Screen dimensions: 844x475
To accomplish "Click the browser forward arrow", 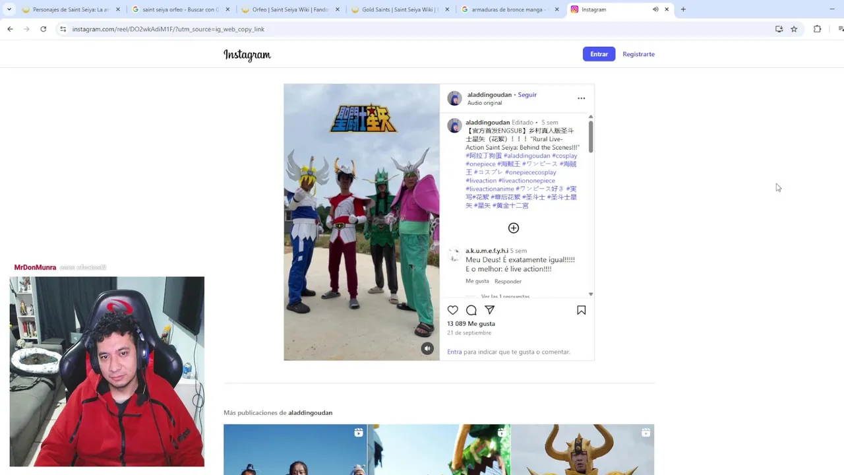I will pyautogui.click(x=26, y=29).
